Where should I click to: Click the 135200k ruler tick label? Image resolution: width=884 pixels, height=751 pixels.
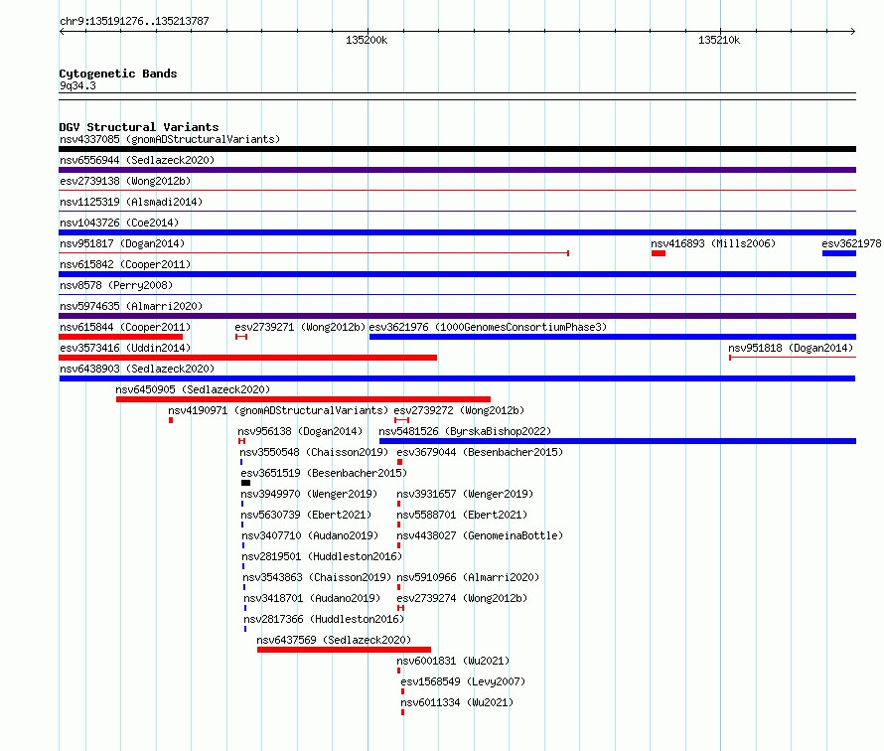tap(367, 40)
